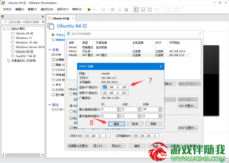Click the stretch guest display icon

176,9
